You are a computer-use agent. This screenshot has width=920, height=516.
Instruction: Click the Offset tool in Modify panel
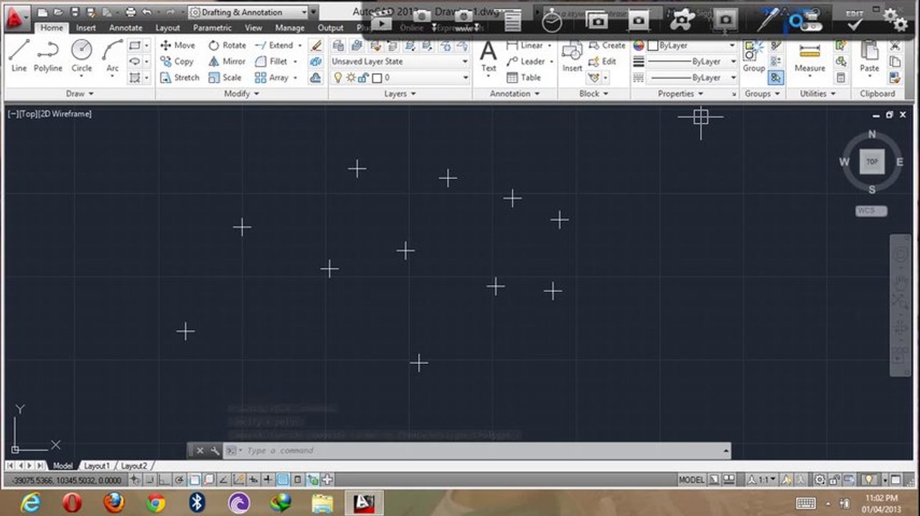pos(316,77)
